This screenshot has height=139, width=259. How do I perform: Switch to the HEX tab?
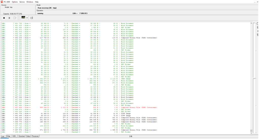point(15,136)
